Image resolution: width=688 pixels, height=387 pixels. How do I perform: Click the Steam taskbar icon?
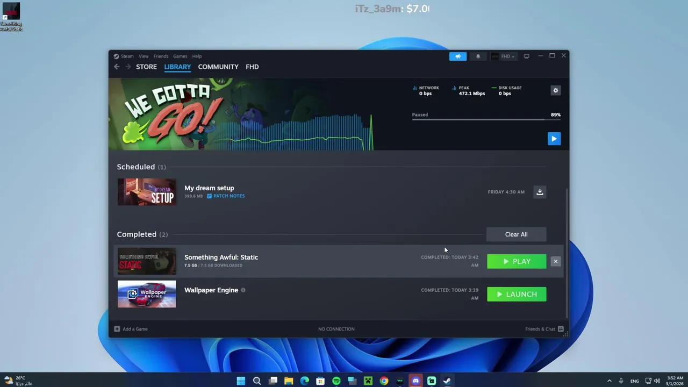click(447, 381)
